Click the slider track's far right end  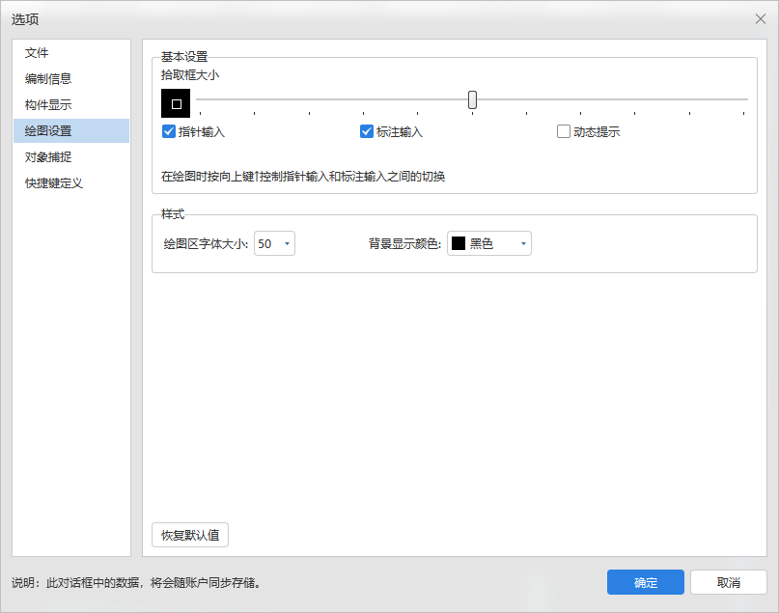tap(744, 99)
